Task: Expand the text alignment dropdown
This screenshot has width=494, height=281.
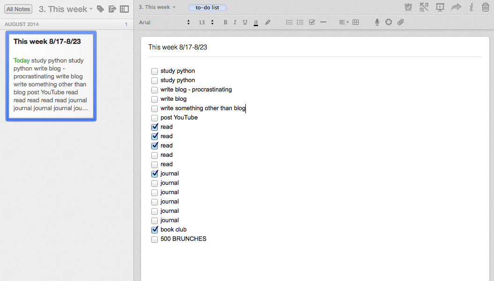Action: (x=344, y=22)
